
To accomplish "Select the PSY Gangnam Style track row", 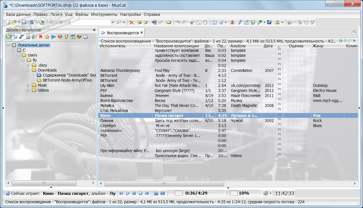I will coord(228,90).
